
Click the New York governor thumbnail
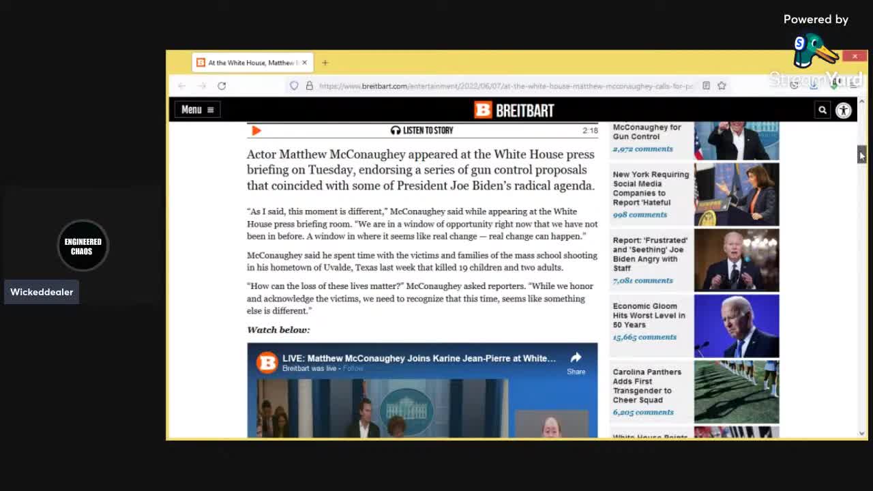click(x=737, y=194)
